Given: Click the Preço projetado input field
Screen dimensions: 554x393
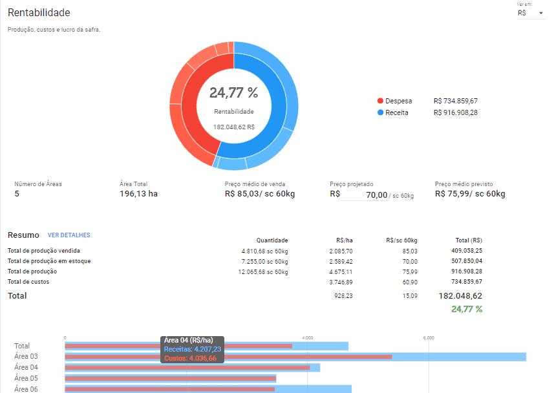Looking at the screenshot, I should (365, 195).
